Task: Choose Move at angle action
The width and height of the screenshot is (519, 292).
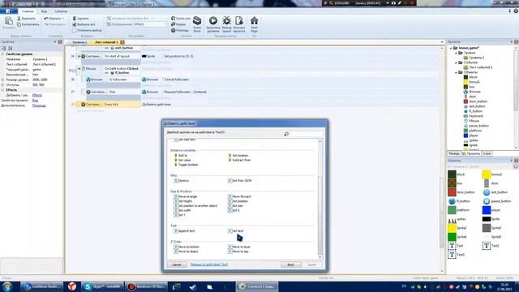Action: [x=186, y=196]
